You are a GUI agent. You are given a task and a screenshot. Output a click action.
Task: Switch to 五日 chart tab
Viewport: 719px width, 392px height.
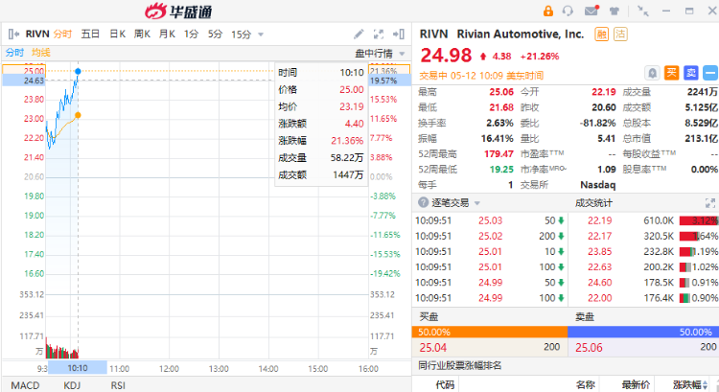pyautogui.click(x=90, y=34)
